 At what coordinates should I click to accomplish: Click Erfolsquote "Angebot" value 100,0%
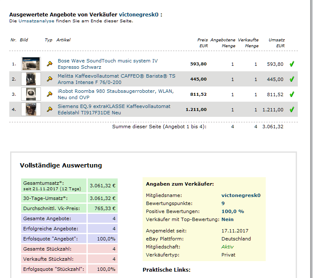point(106,239)
